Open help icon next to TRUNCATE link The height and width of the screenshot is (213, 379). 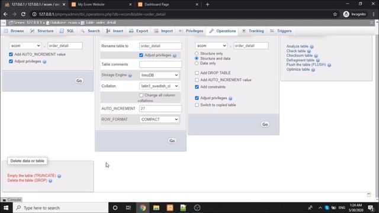(x=59, y=176)
